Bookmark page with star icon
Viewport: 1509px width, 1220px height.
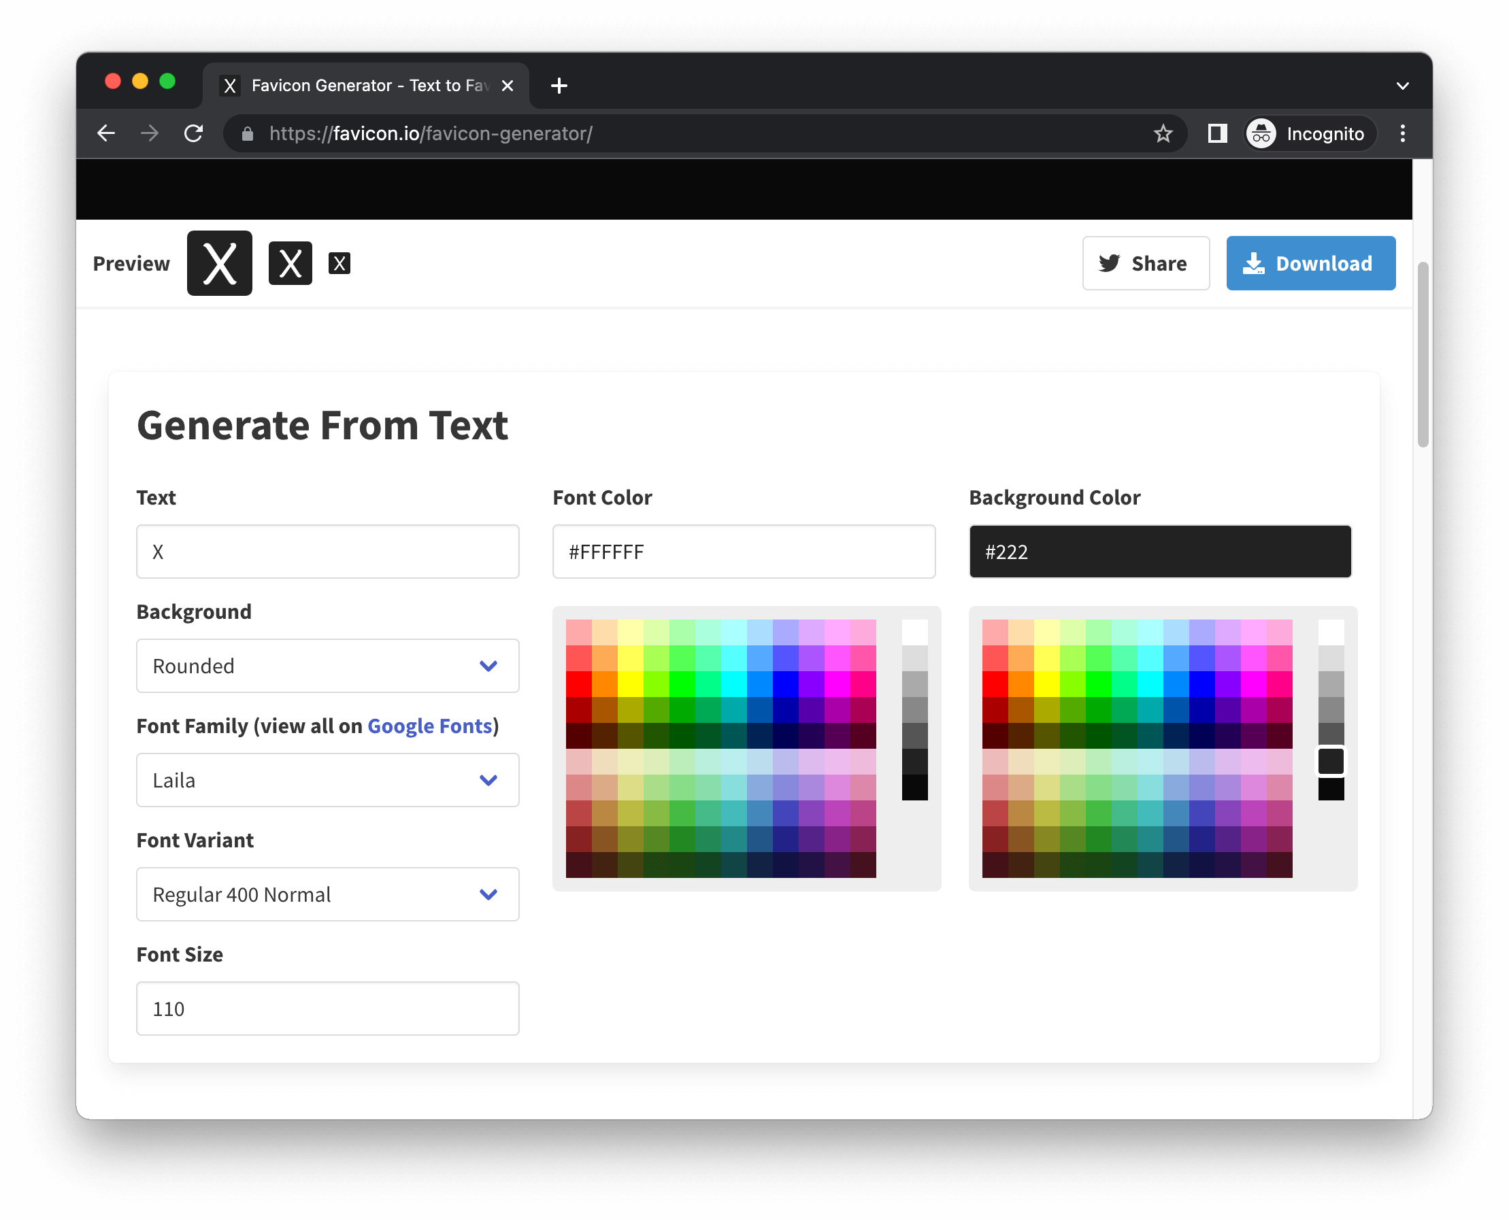pyautogui.click(x=1163, y=133)
